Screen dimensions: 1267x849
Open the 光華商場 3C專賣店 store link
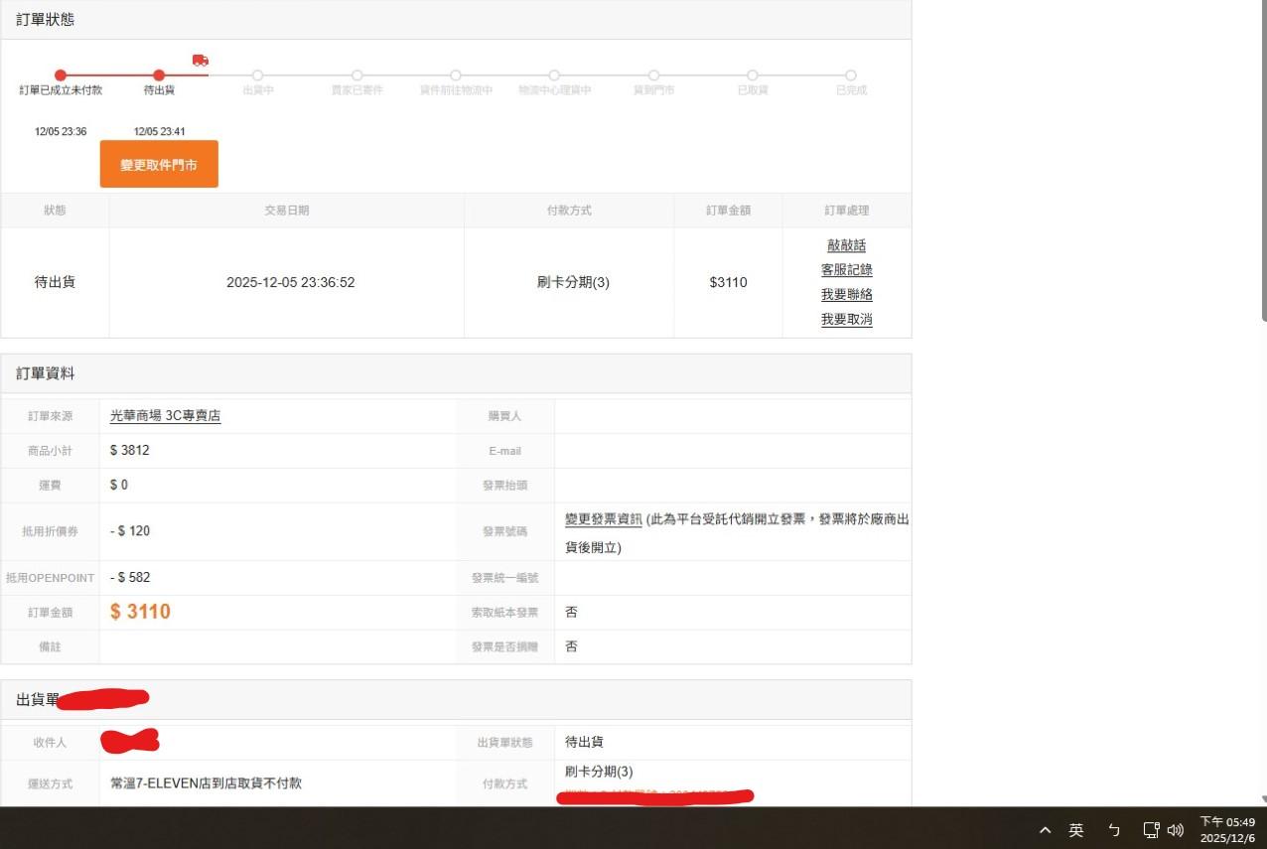pos(165,416)
